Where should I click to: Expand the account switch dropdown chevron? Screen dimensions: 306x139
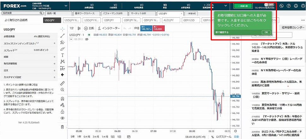tap(66, 6)
